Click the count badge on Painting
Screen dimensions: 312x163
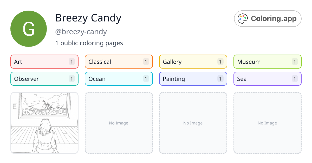click(x=220, y=79)
